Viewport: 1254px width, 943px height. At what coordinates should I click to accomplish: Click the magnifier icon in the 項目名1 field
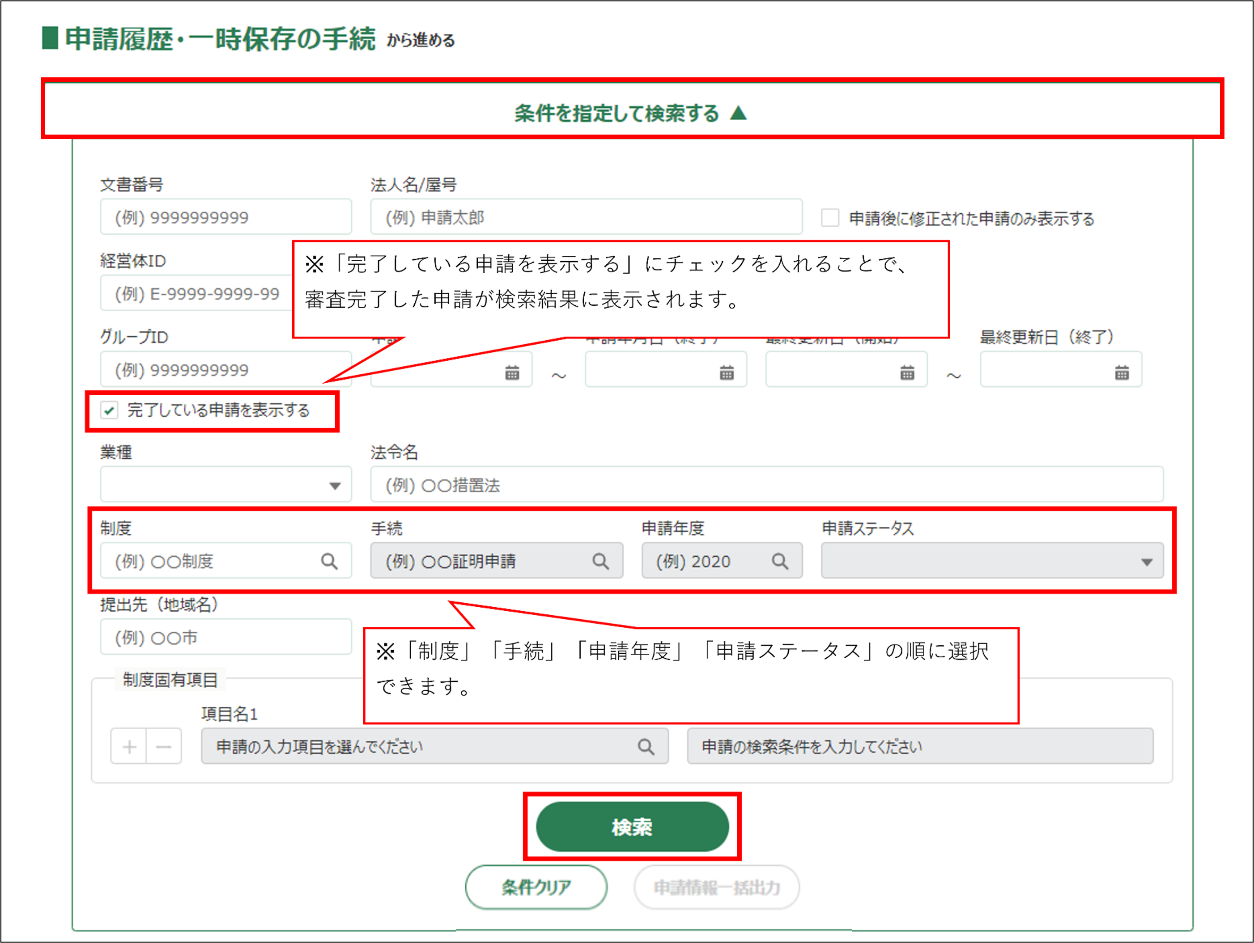point(646,746)
